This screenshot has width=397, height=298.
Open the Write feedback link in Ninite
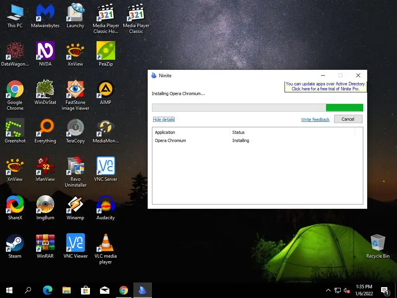315,120
